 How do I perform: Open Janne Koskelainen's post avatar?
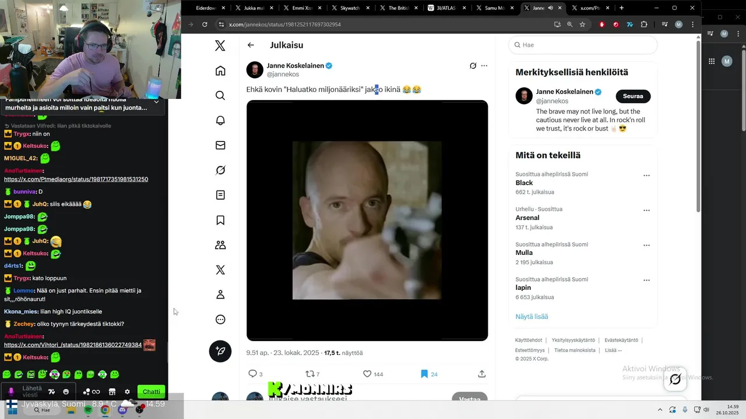tap(255, 70)
